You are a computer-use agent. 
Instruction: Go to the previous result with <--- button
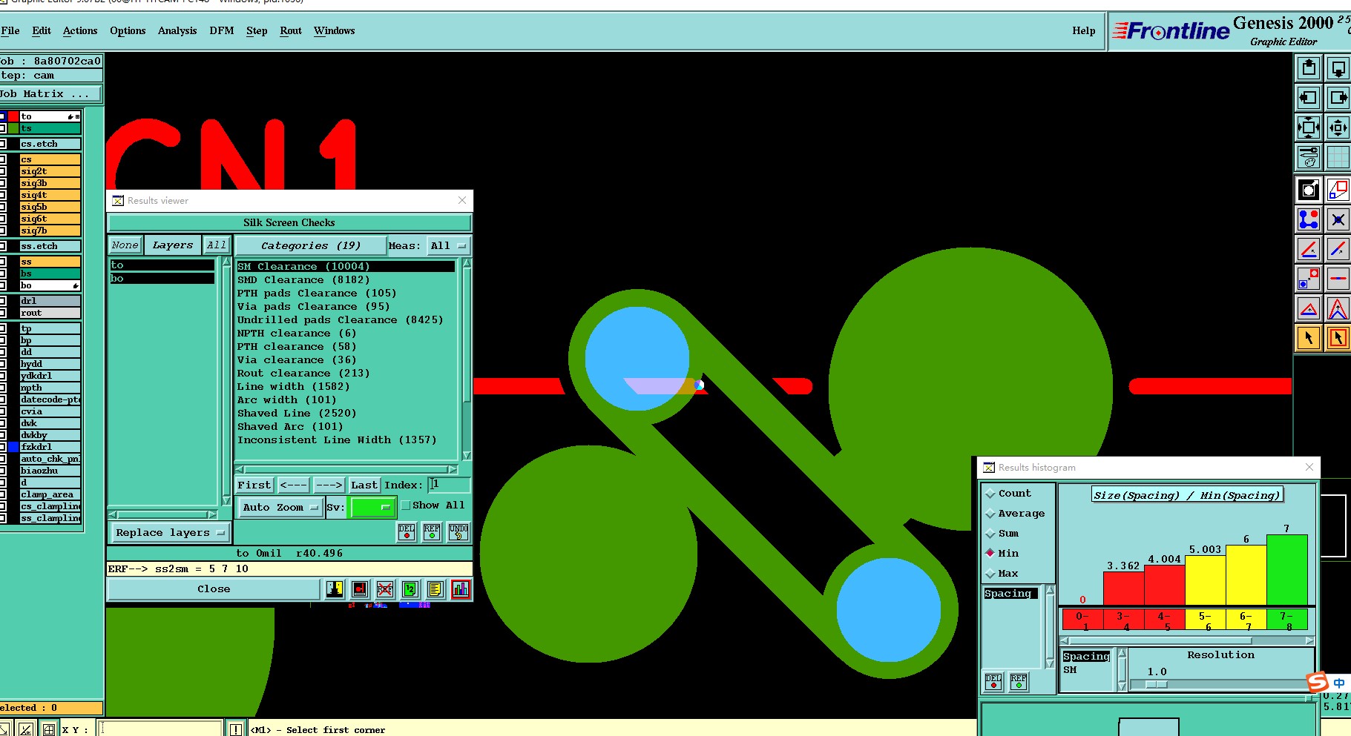click(x=294, y=485)
